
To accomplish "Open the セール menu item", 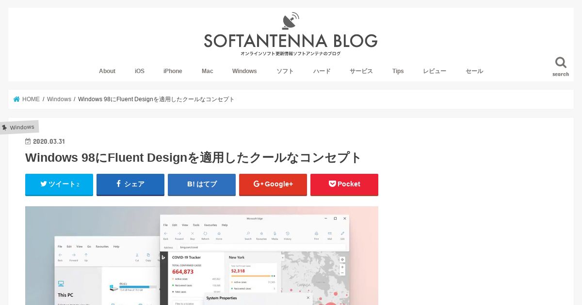I will click(474, 71).
